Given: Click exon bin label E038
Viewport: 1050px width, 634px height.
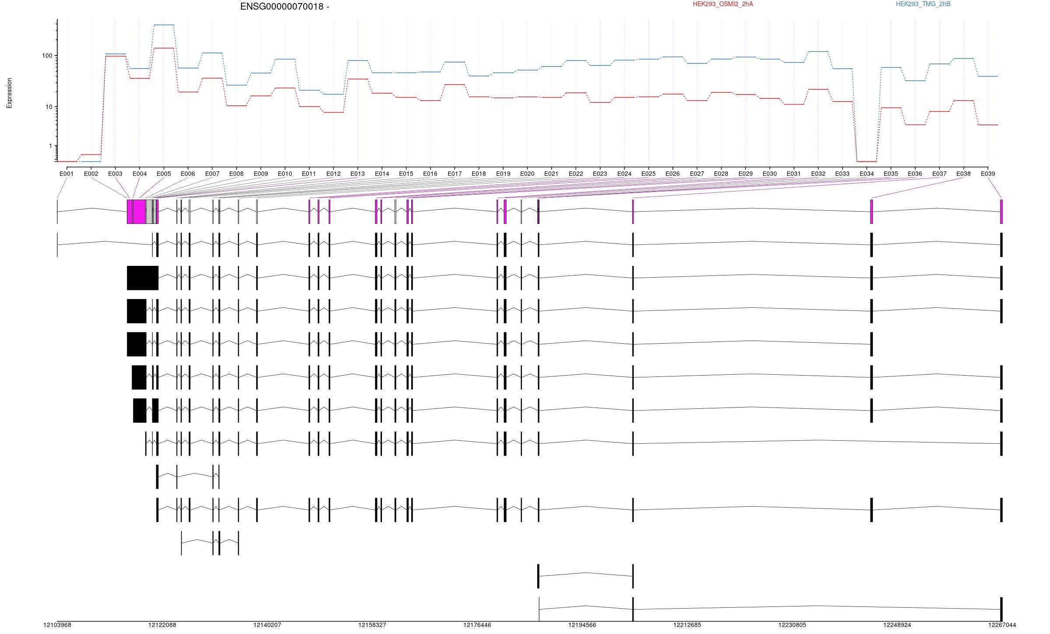Looking at the screenshot, I should click(x=963, y=174).
